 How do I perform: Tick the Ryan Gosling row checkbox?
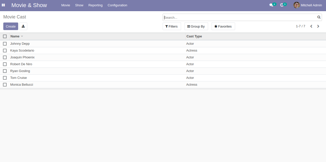[5, 71]
